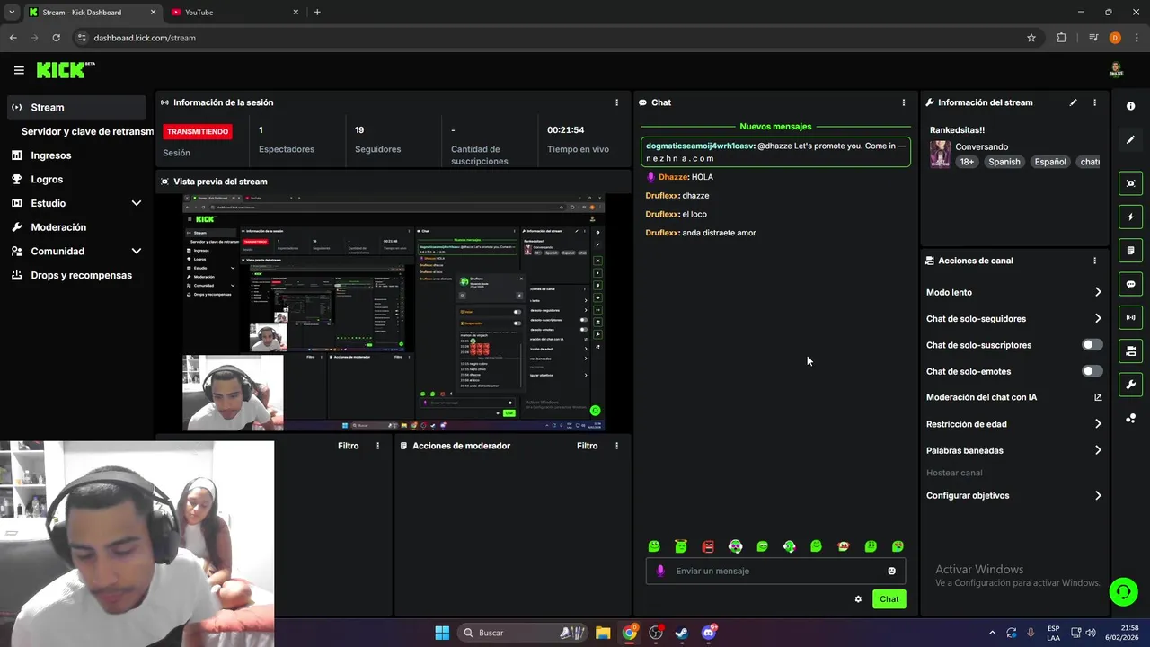Open Steam from the taskbar
The width and height of the screenshot is (1150, 647).
coord(682,633)
